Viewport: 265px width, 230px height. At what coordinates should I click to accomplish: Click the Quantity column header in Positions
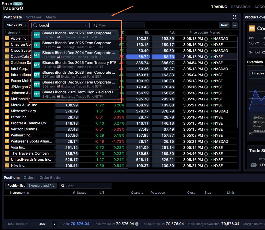point(137,193)
